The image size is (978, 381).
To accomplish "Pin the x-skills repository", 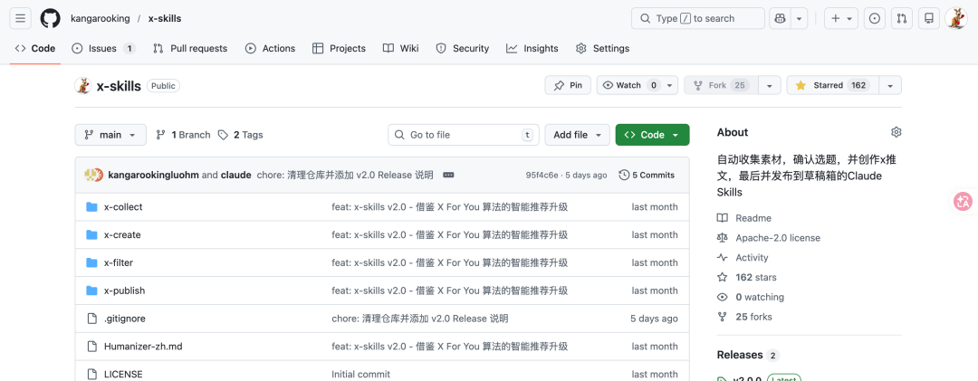I will coord(568,85).
